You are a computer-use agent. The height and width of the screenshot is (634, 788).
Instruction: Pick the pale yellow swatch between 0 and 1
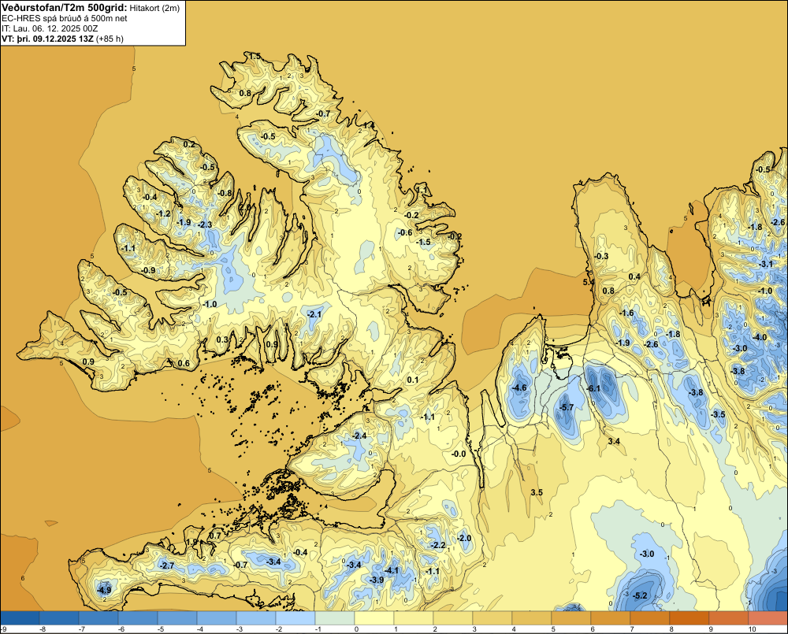pos(374,617)
